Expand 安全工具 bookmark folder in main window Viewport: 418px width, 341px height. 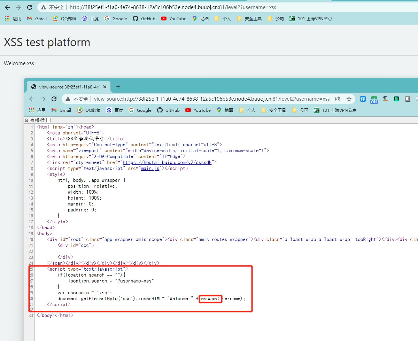click(x=249, y=18)
